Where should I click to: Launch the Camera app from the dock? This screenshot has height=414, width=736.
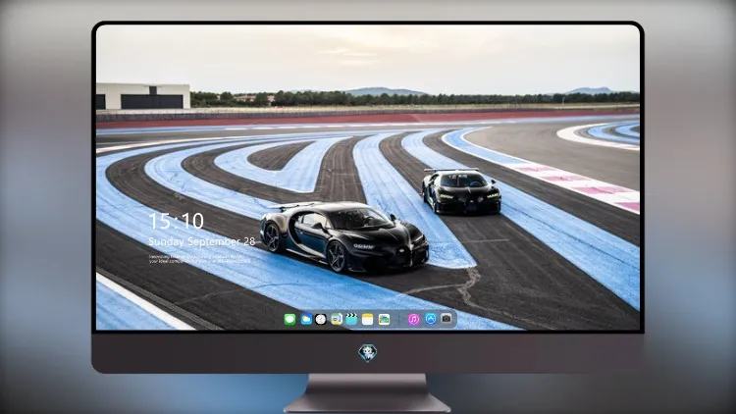(447, 319)
